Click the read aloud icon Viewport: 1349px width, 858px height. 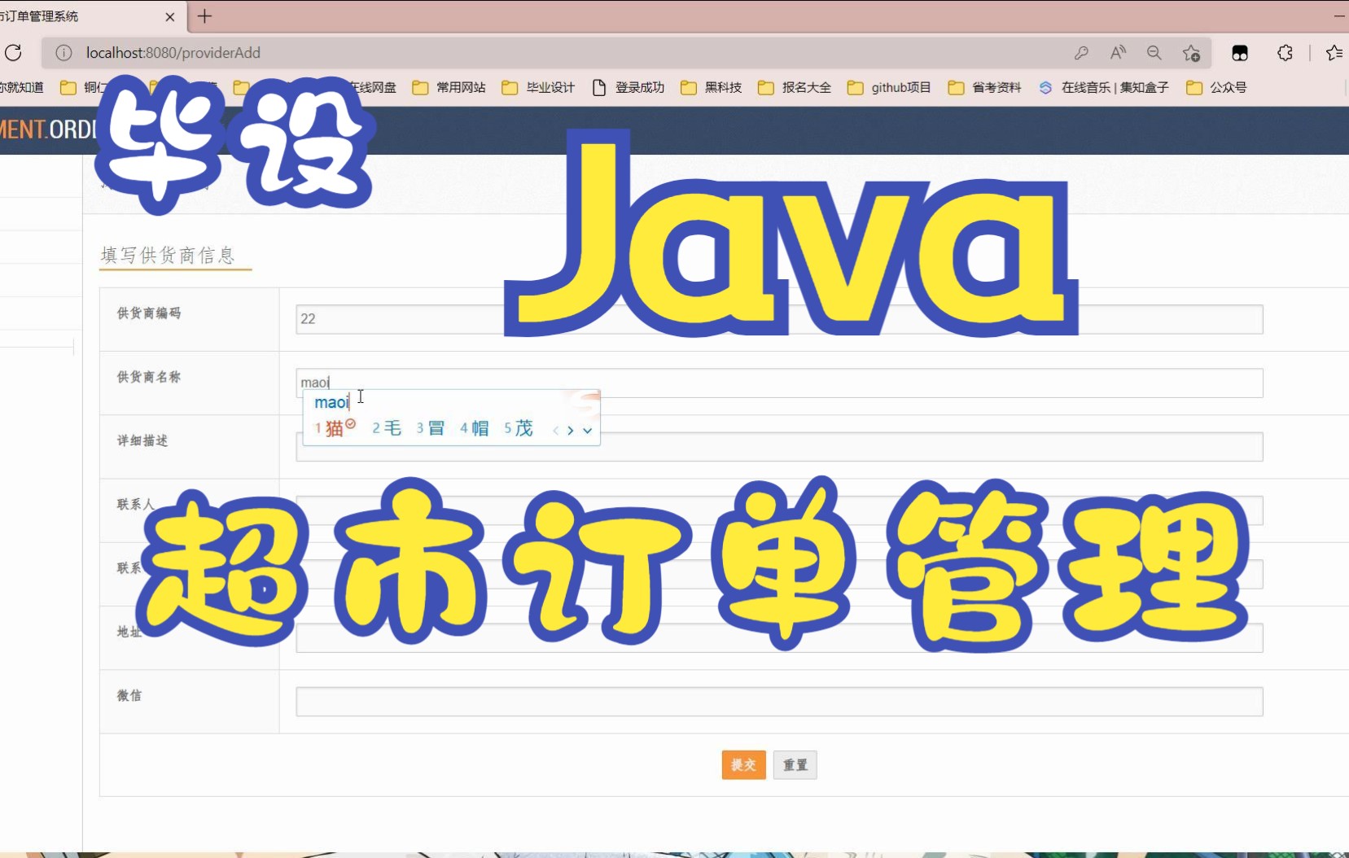point(1118,53)
